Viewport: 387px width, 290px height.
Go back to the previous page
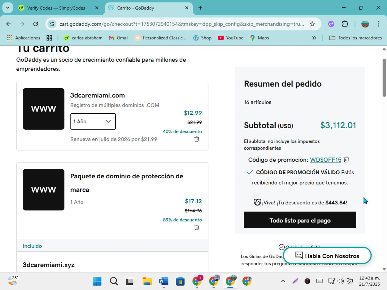[x=9, y=24]
